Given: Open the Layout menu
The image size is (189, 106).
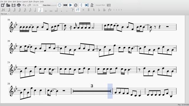Looking at the screenshot, I should (x=25, y=1).
